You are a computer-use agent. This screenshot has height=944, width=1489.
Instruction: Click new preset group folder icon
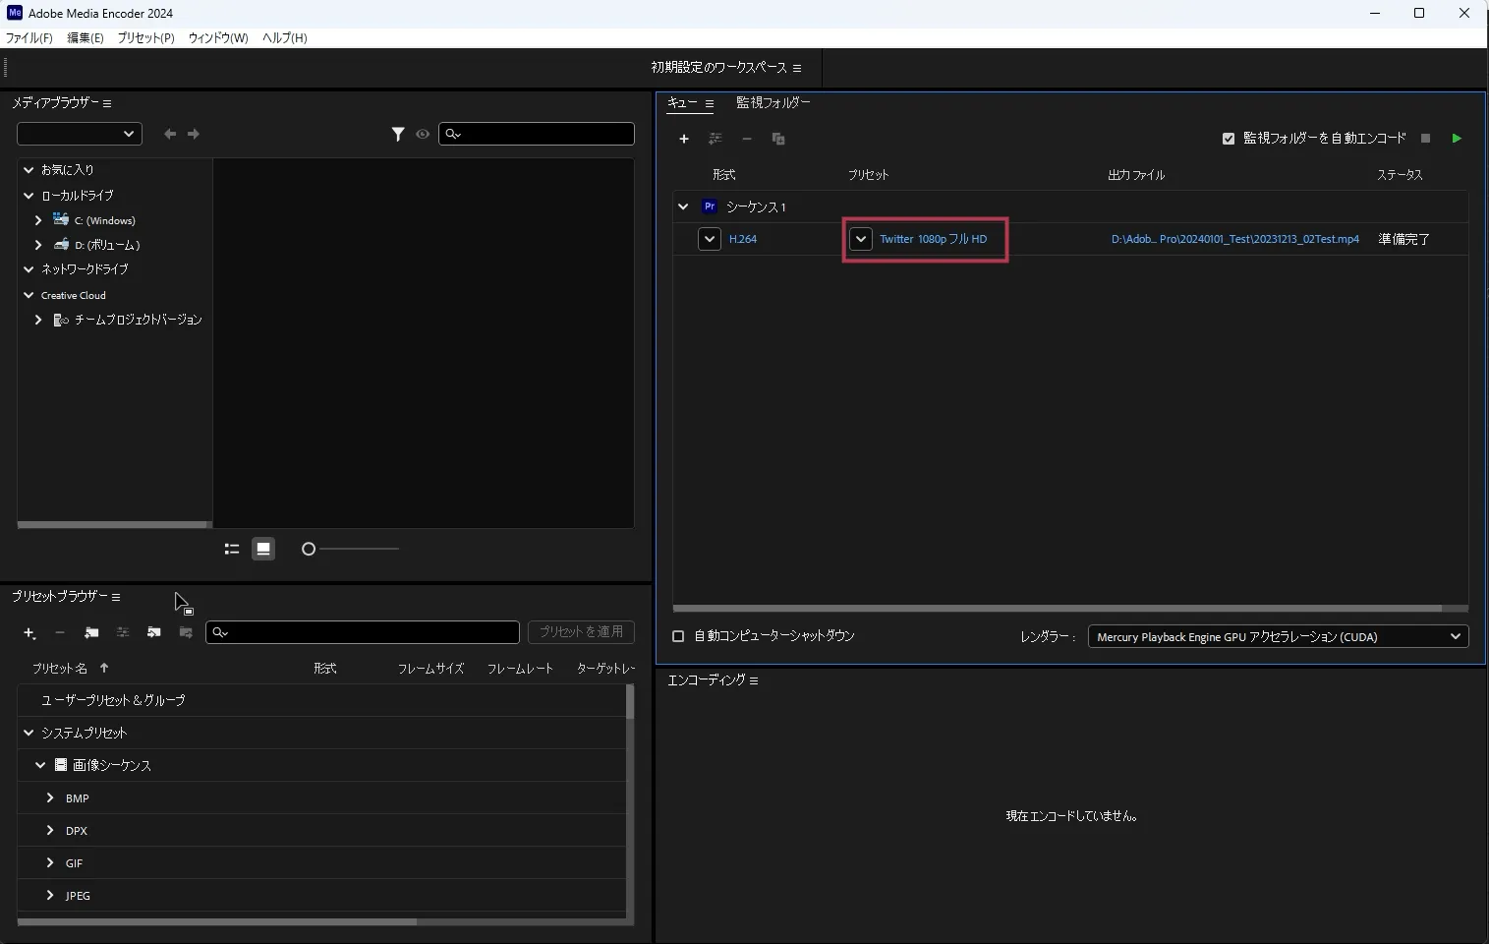91,633
